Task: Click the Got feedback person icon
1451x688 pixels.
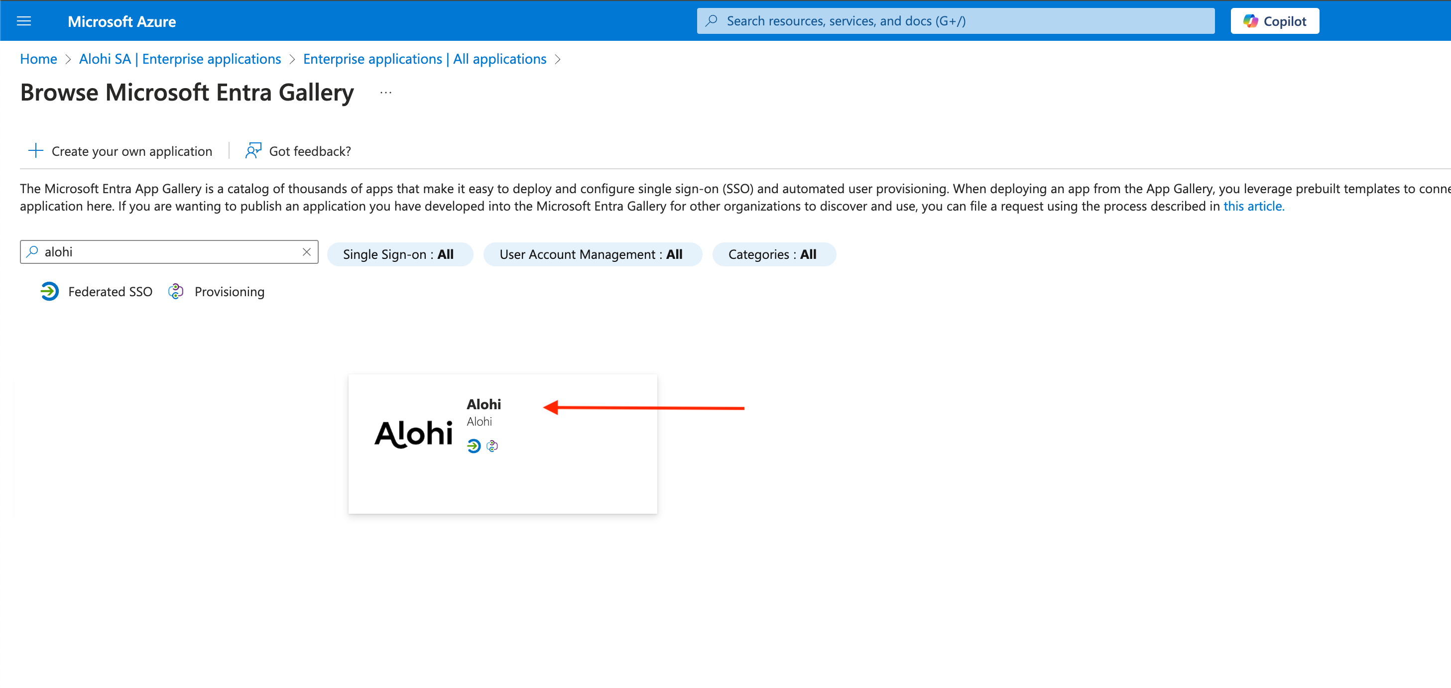Action: [253, 150]
